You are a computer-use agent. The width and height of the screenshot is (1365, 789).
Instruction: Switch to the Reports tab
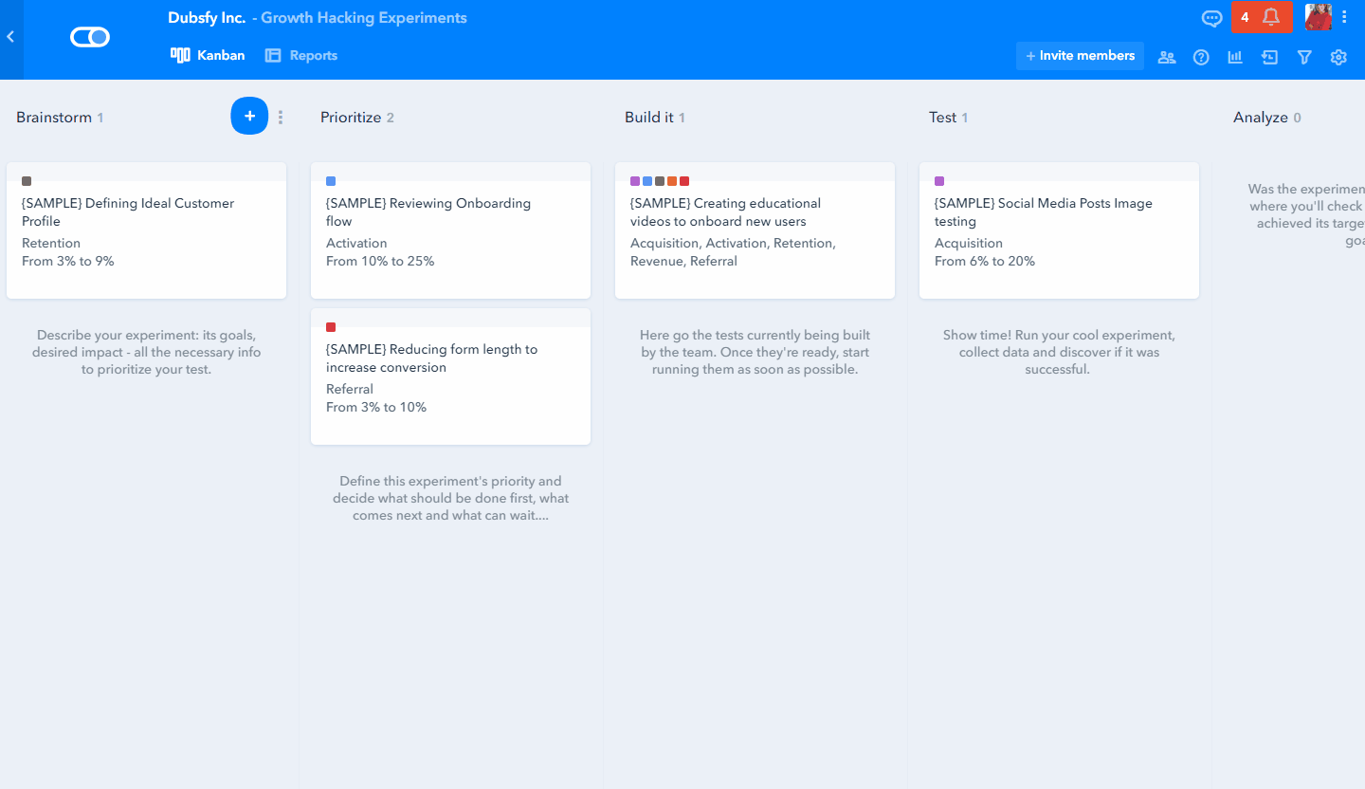(301, 55)
